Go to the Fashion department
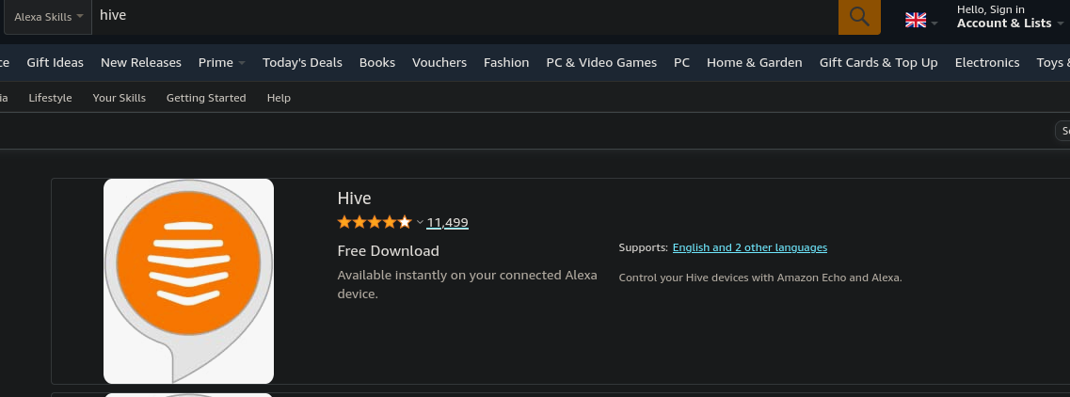The height and width of the screenshot is (397, 1070). pos(506,63)
